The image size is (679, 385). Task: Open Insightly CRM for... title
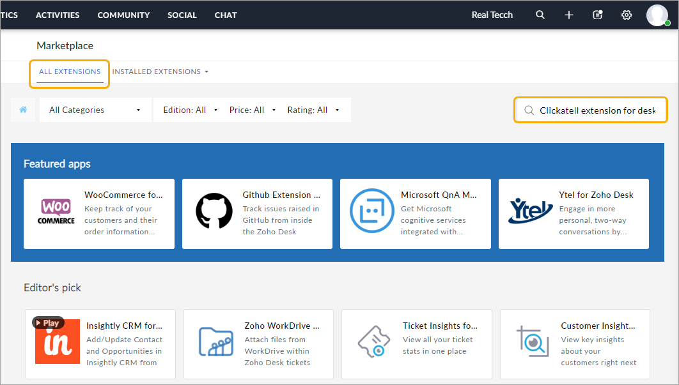(x=124, y=326)
